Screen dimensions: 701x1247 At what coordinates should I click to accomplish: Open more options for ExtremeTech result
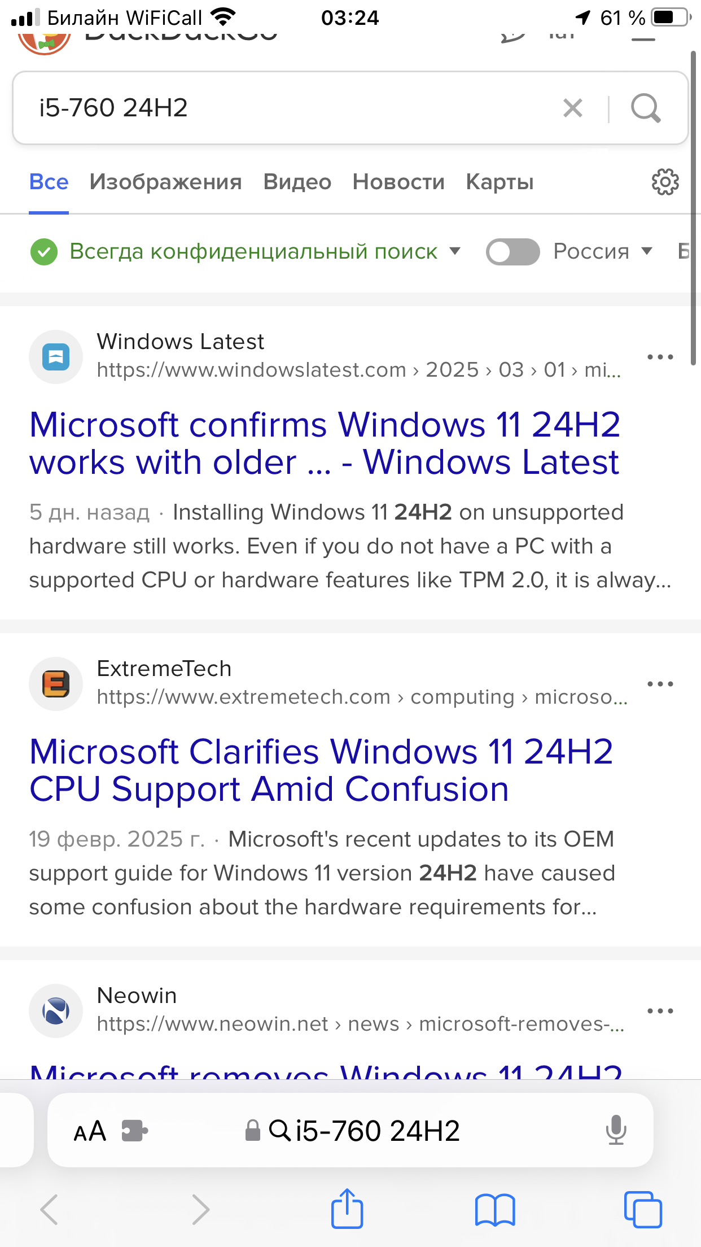[660, 684]
